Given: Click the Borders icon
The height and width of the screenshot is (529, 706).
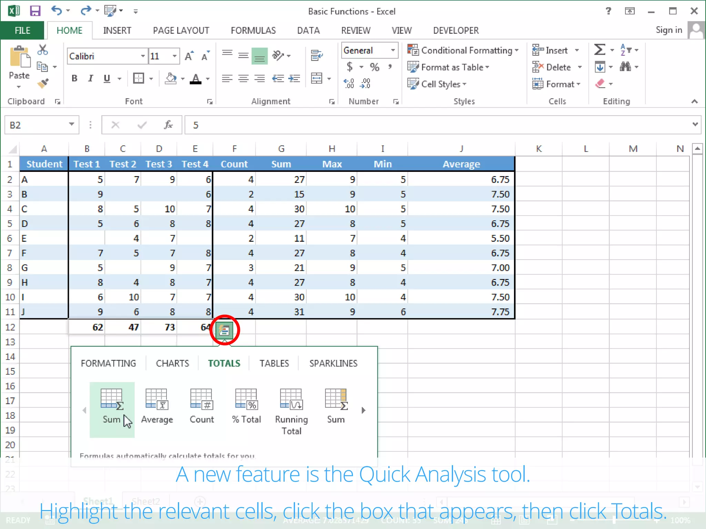Looking at the screenshot, I should tap(139, 79).
